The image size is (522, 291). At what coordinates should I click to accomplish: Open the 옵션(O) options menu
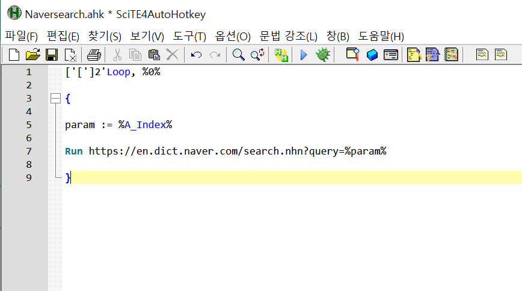(x=232, y=36)
